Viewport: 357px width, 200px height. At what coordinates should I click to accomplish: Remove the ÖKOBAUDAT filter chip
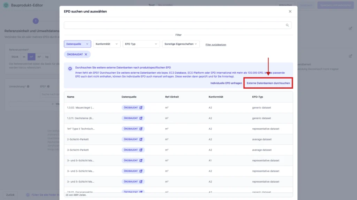(86, 54)
